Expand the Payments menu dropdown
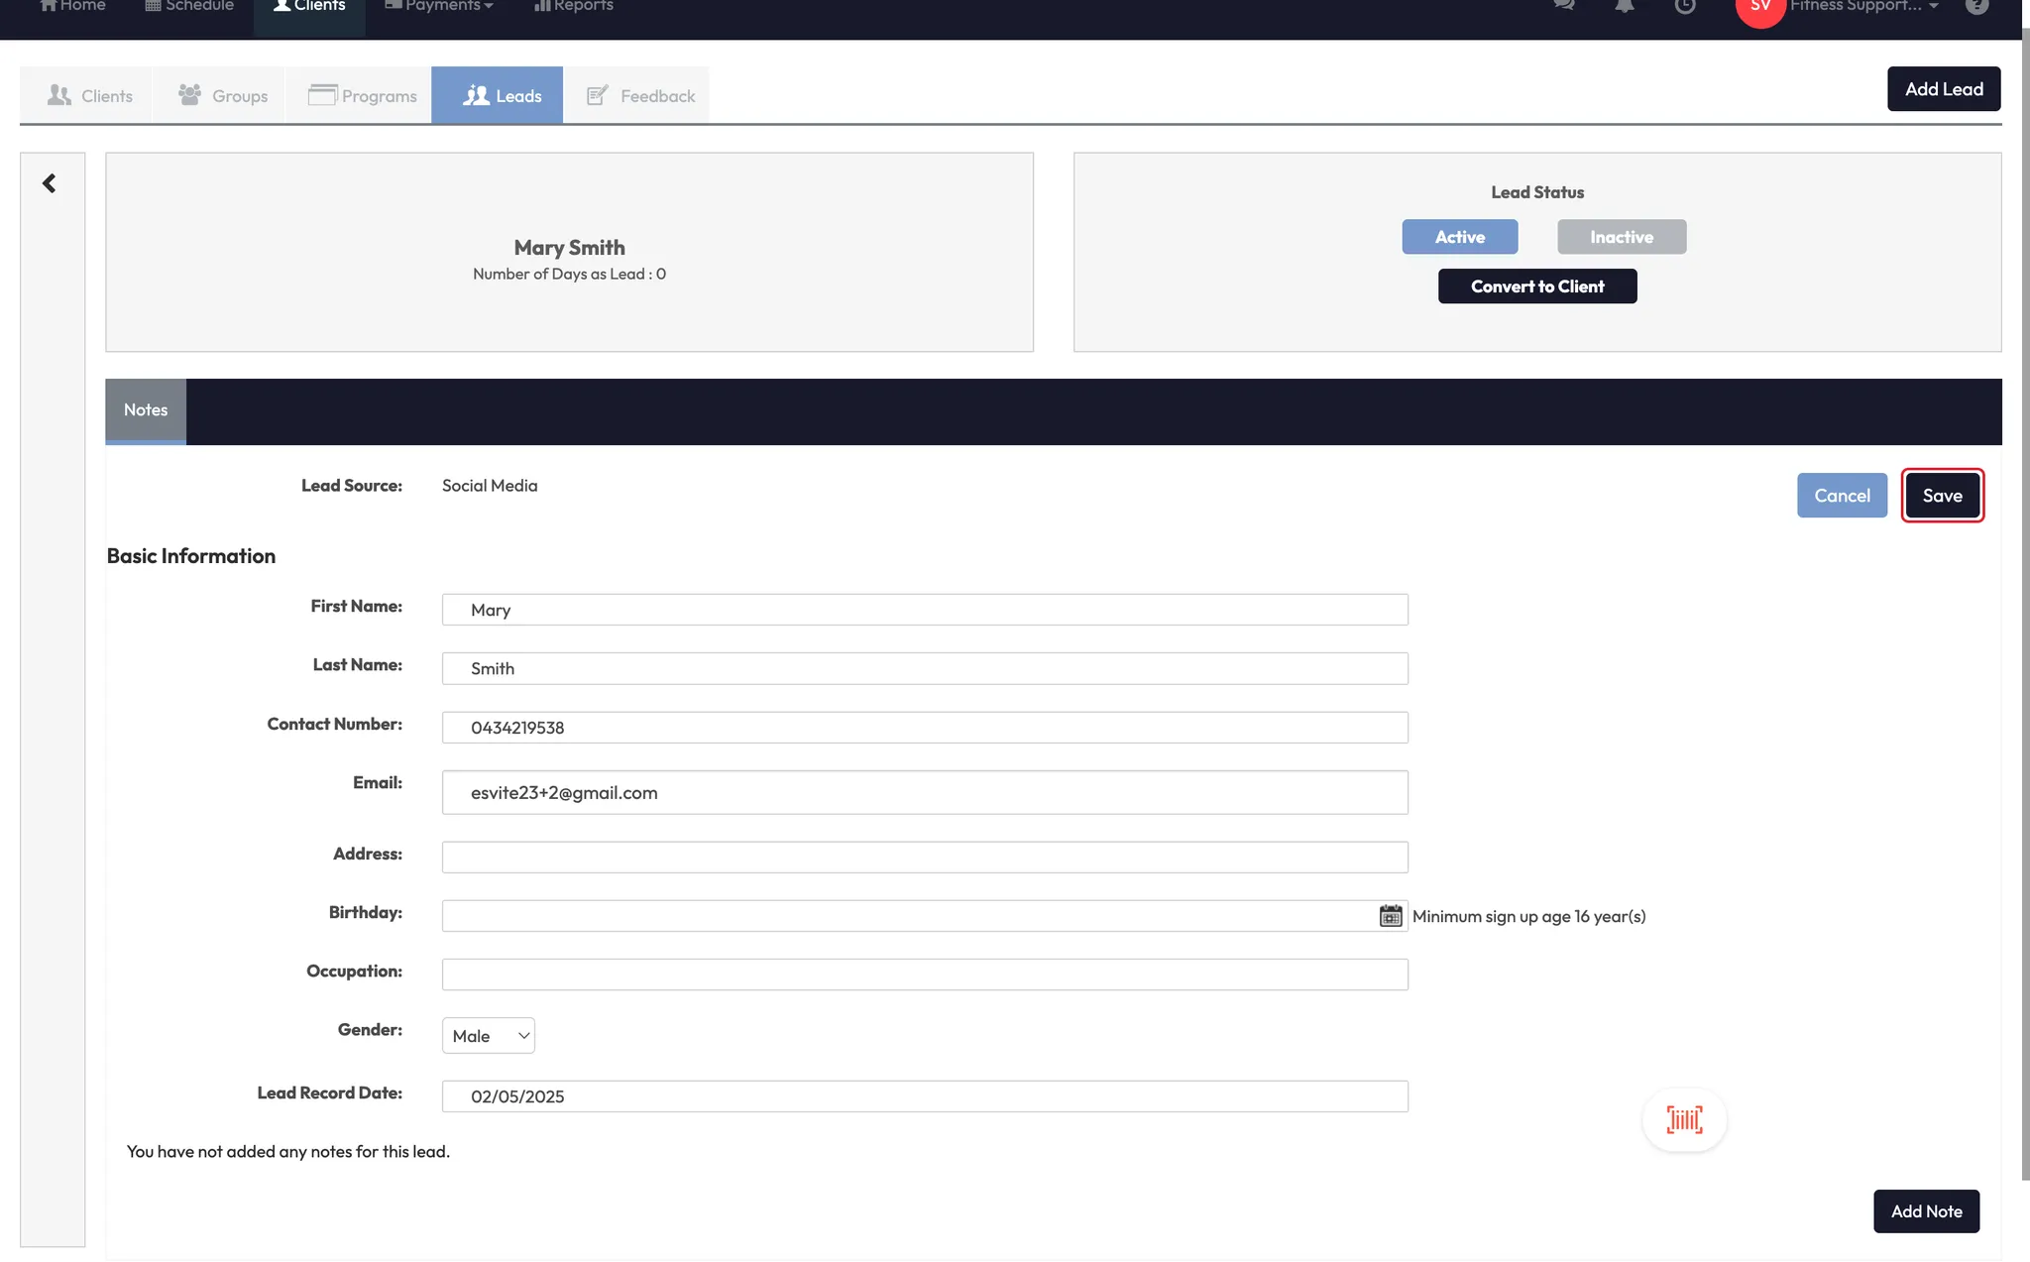The image size is (2030, 1262). pos(439,6)
